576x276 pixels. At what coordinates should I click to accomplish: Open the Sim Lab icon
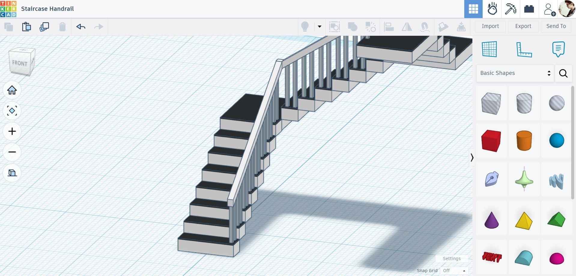click(492, 9)
